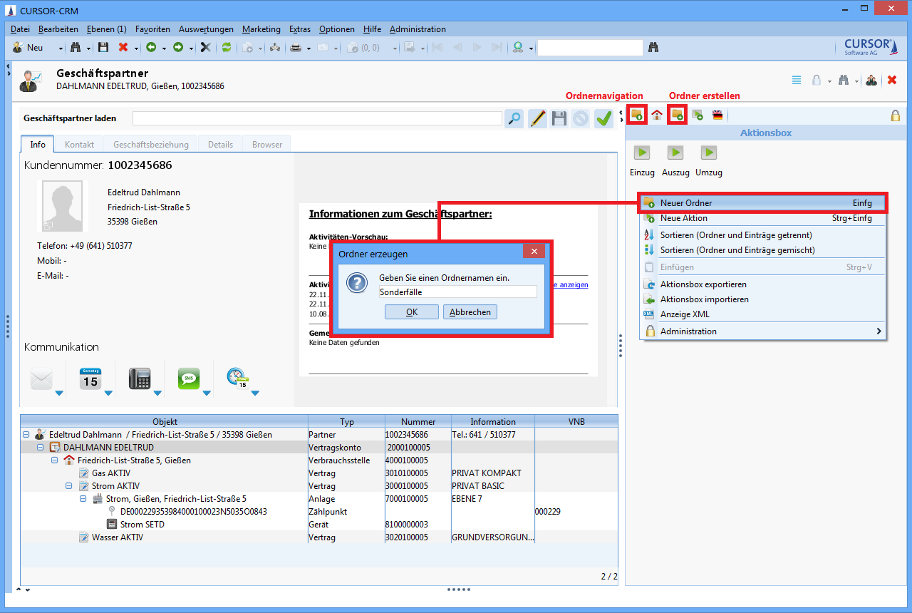Screen dimensions: 912x613
Task: Expand the Administration submenu in context menu
Action: (x=879, y=331)
